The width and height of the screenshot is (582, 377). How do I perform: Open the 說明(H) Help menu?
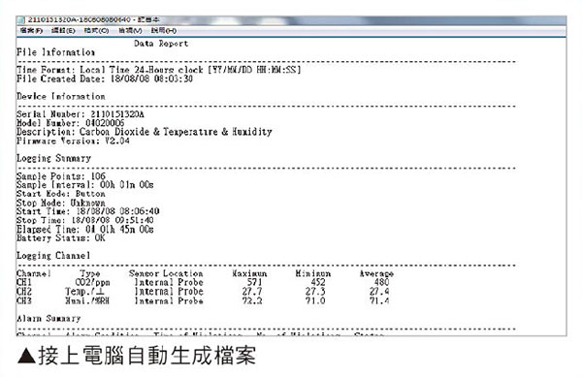pyautogui.click(x=164, y=30)
